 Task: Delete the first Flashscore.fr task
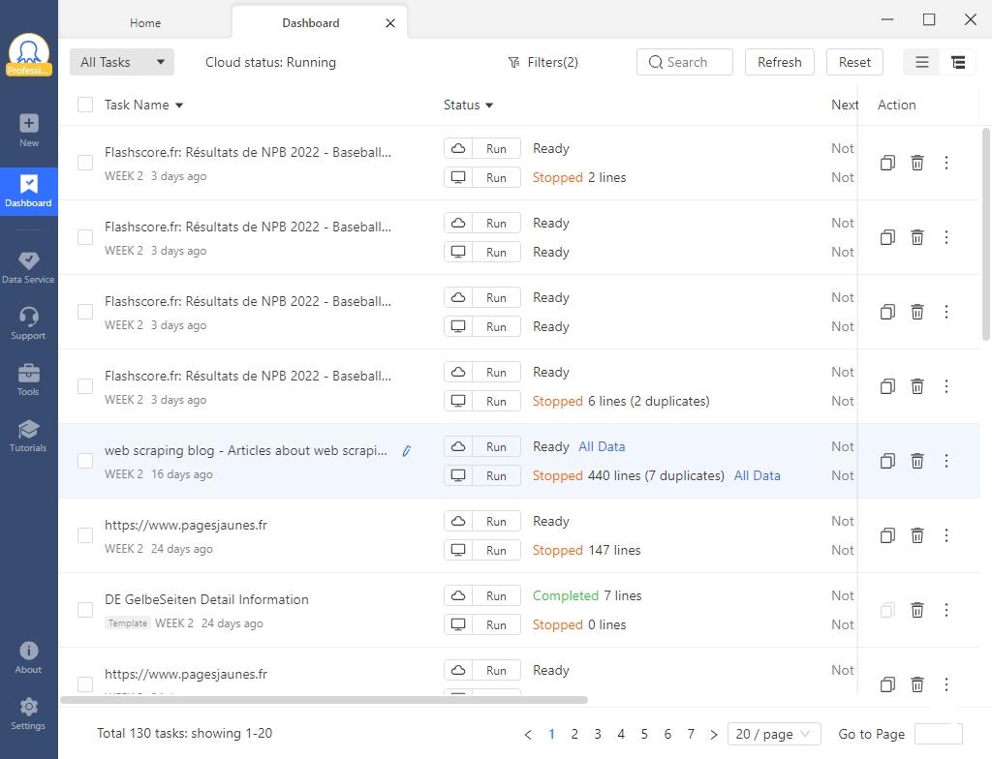916,163
